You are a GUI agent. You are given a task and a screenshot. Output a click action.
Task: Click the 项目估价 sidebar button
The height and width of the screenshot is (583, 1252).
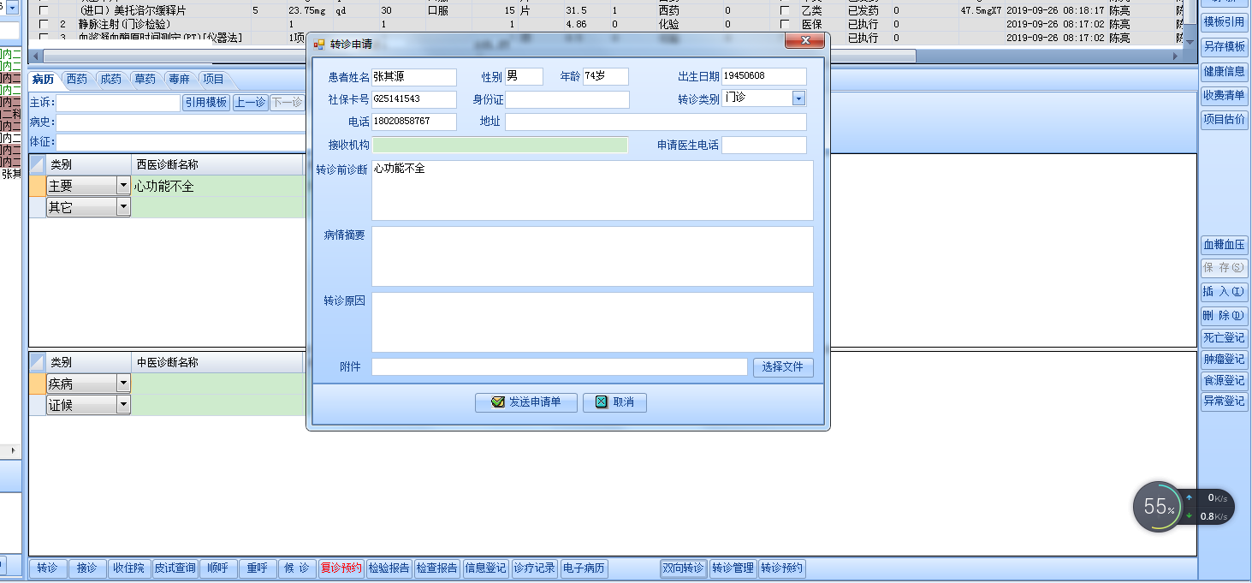point(1224,120)
